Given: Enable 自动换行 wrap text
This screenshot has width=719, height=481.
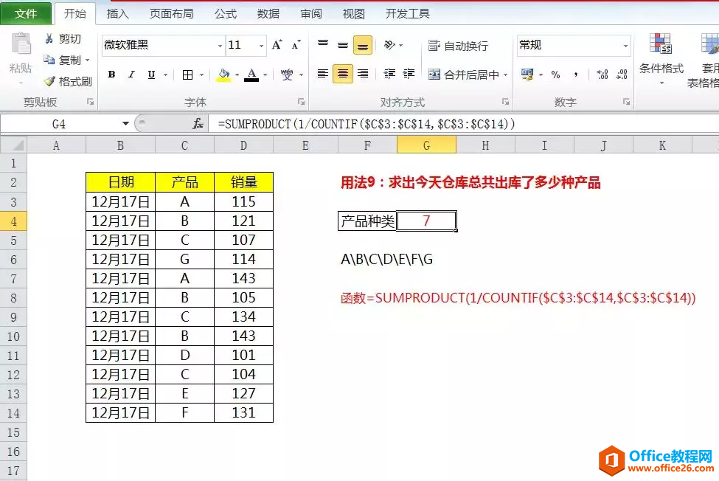Looking at the screenshot, I should 458,46.
